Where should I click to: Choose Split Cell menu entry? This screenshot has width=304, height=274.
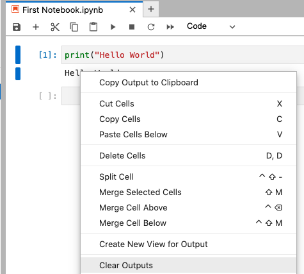[189, 177]
